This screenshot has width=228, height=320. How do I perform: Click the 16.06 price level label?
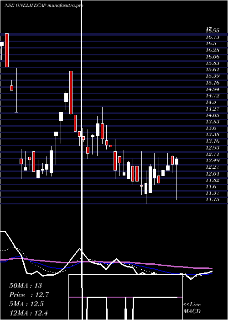[212, 57]
